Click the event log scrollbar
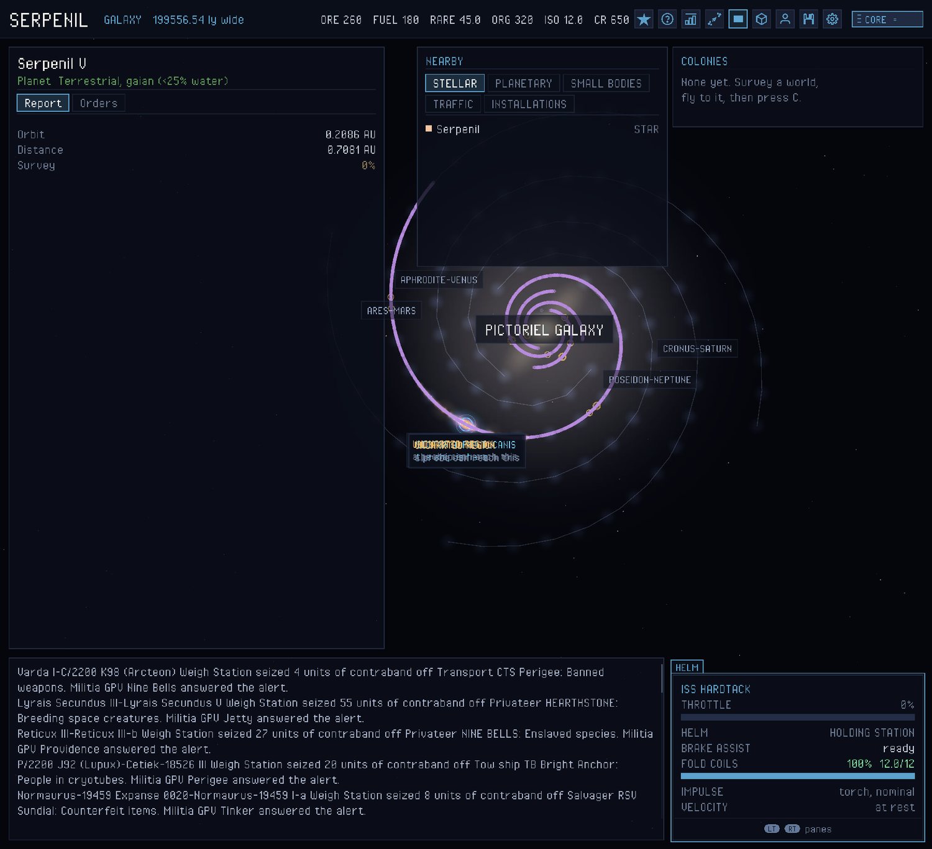932x849 pixels. pos(662,678)
